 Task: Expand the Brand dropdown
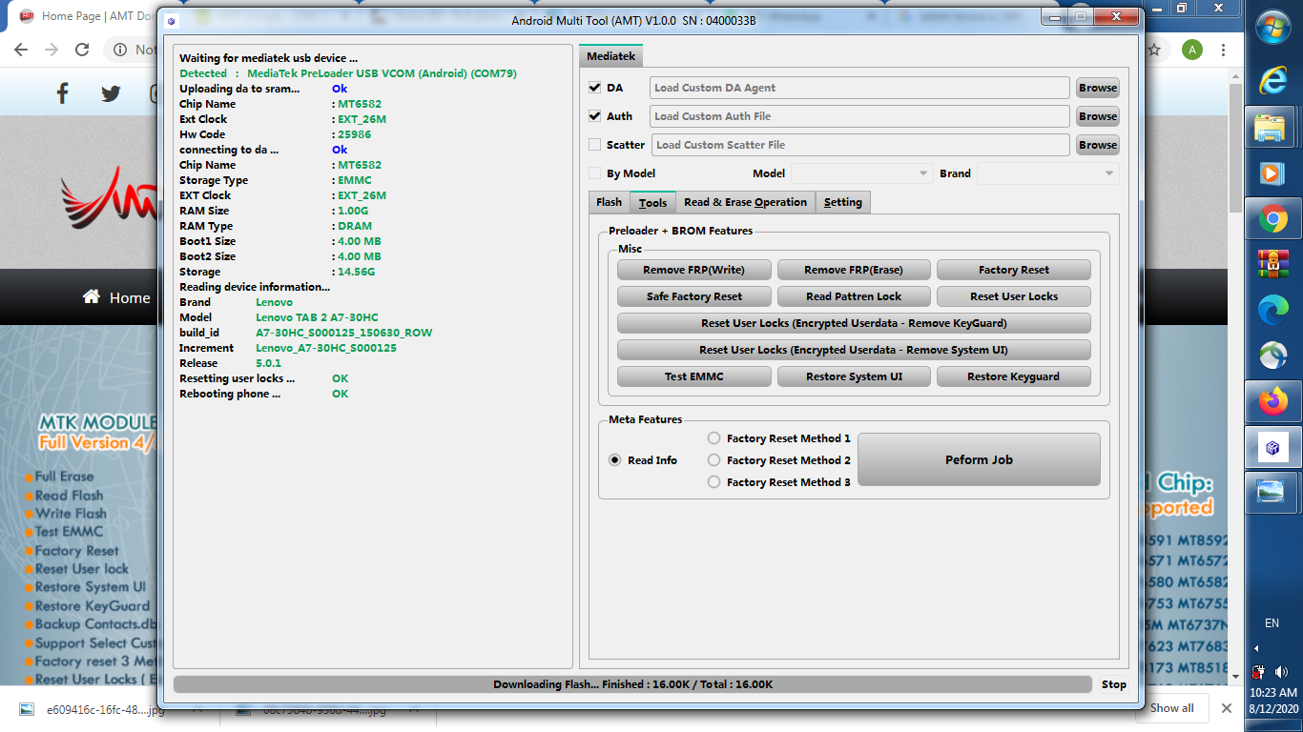1047,173
